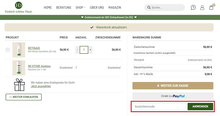Click the Wir haben eine Gratisprobe text
Image resolution: width=220 pixels, height=116 pixels.
pos(53,83)
